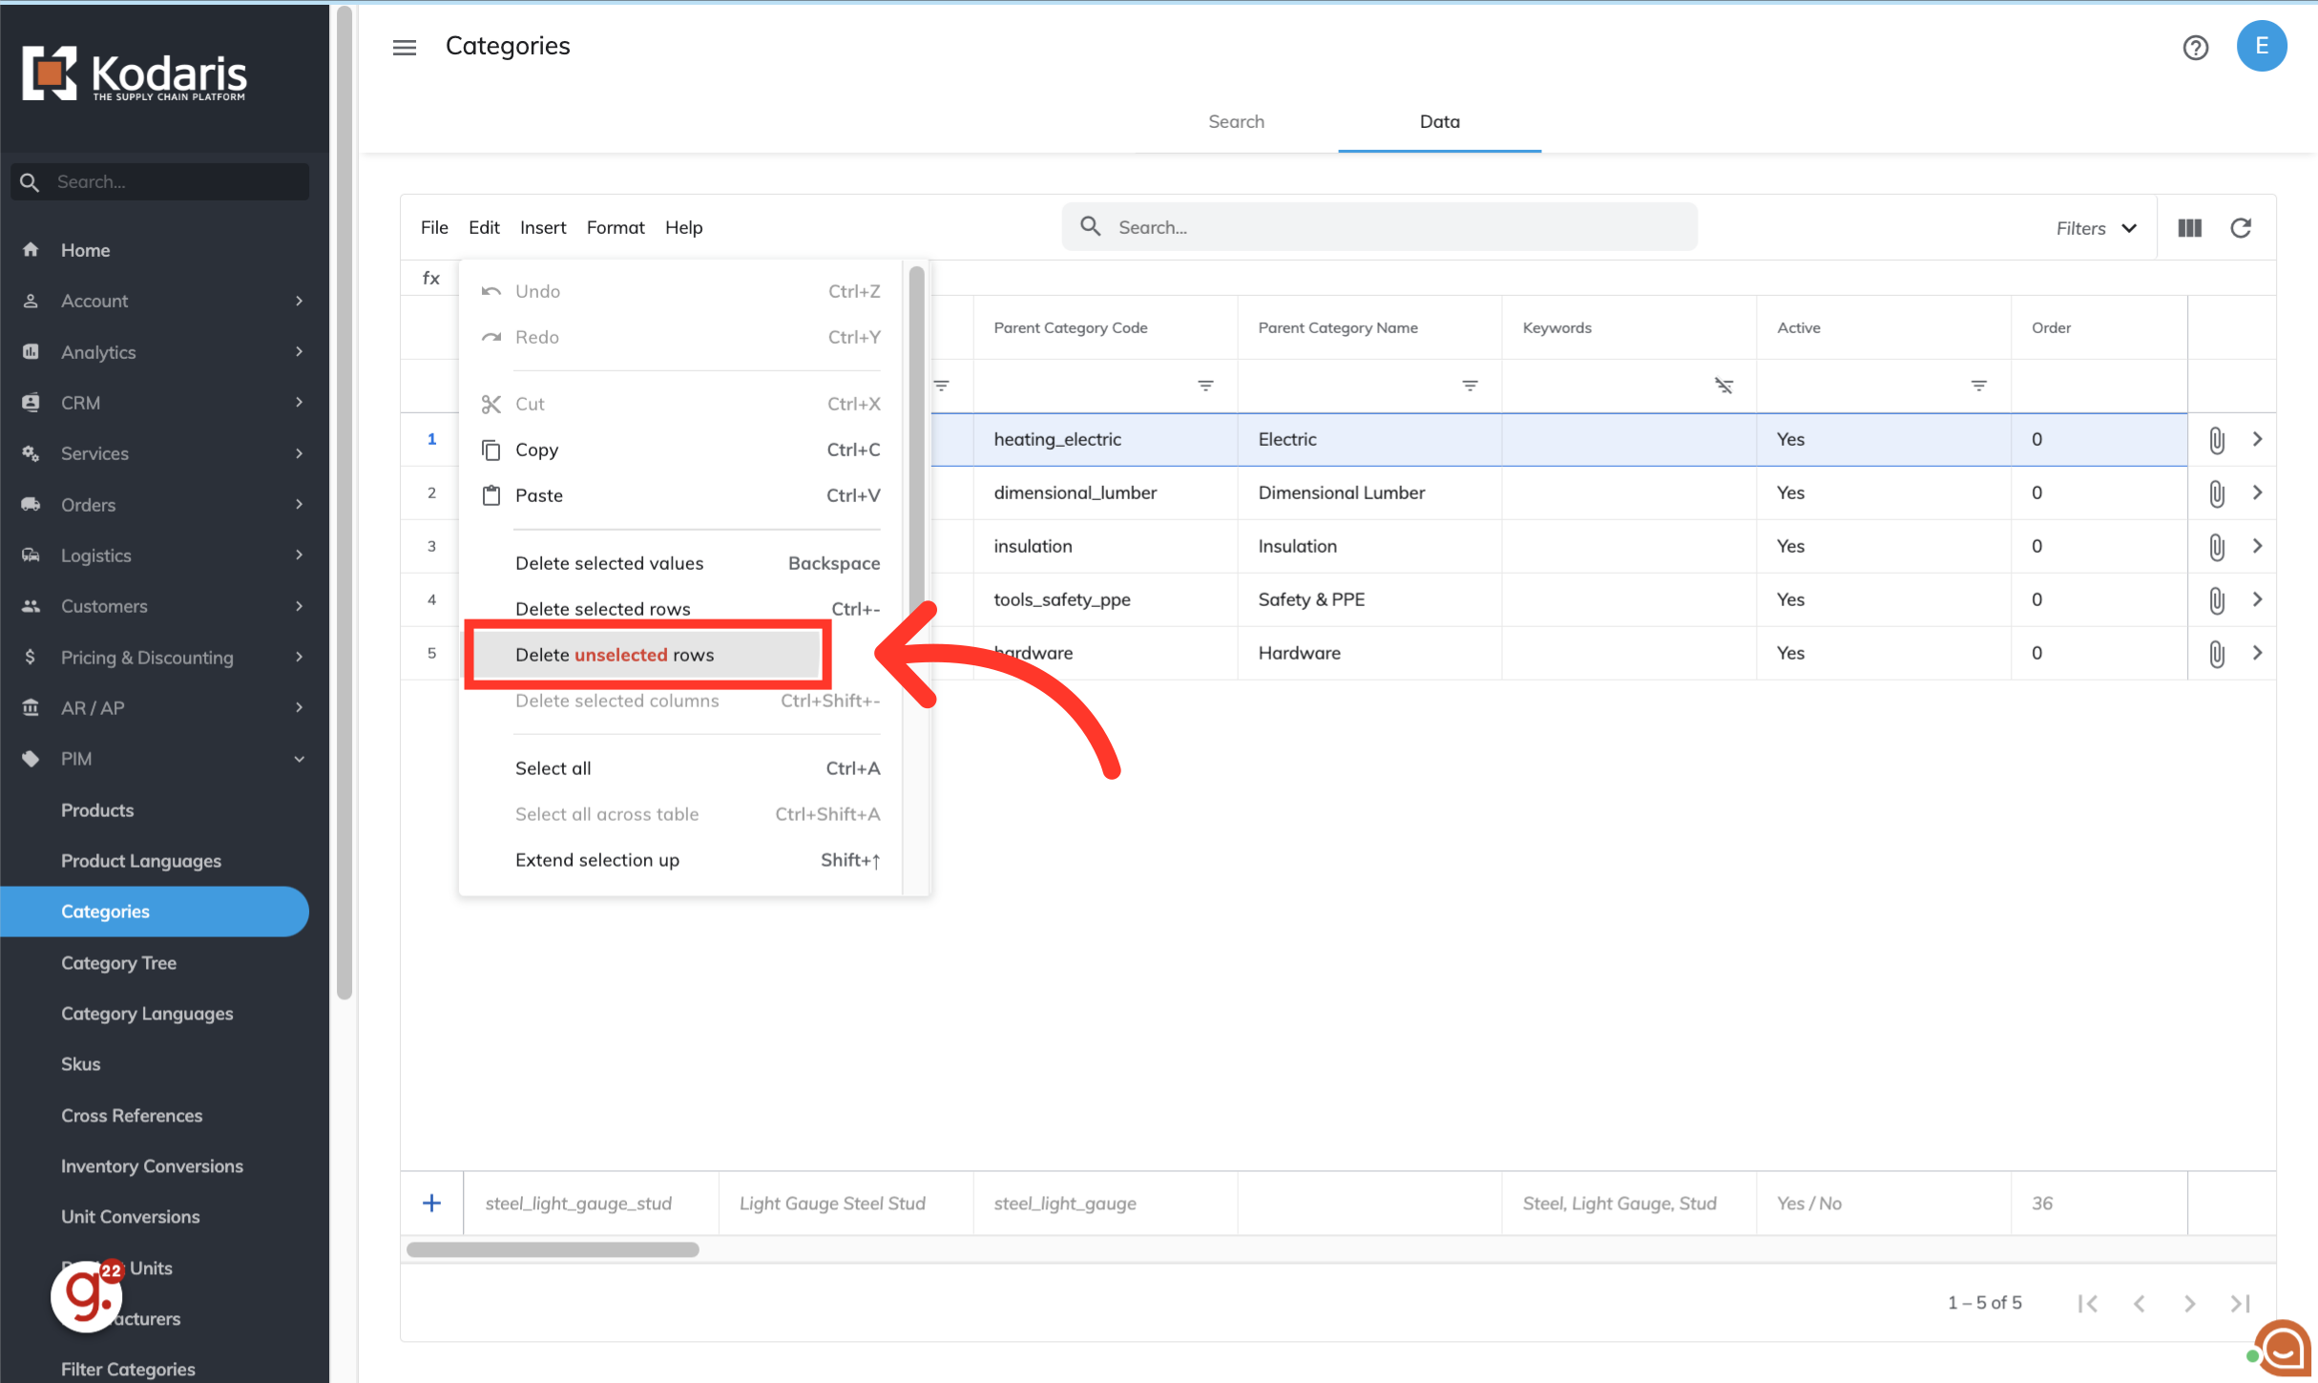This screenshot has width=2318, height=1383.
Task: Open Category Tree in sidebar
Action: tap(118, 962)
